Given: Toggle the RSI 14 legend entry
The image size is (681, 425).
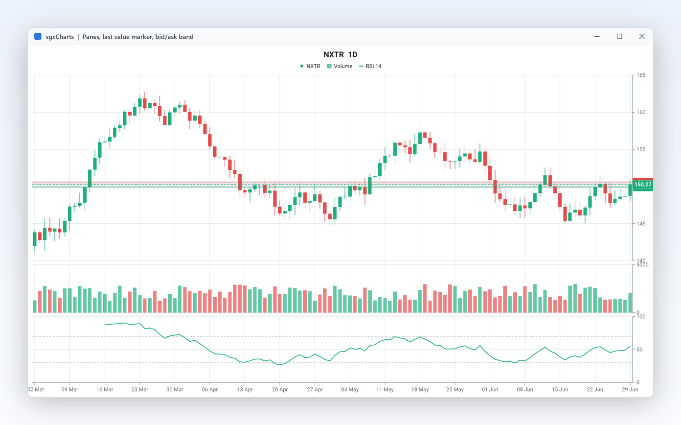Looking at the screenshot, I should pos(370,66).
